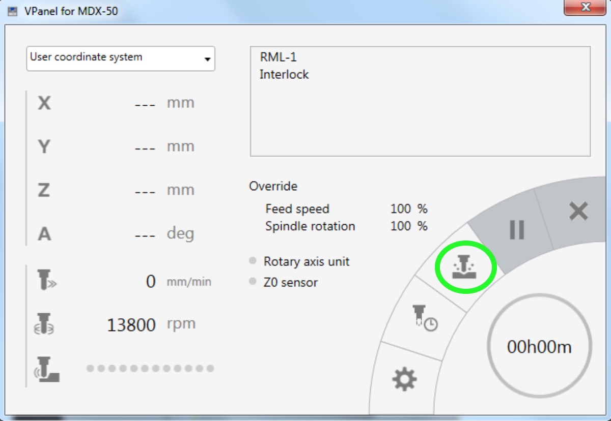This screenshot has height=421, width=611.
Task: Click the 13800 rpm value
Action: coord(131,325)
